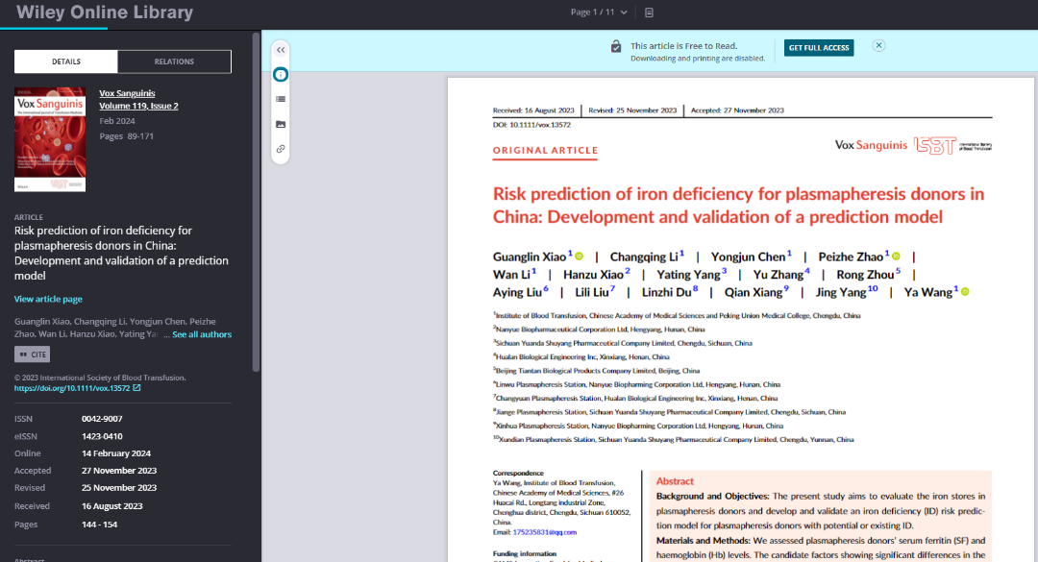Viewport: 1038px width, 562px height.
Task: Click the Abstract heading in the paper
Action: pyautogui.click(x=676, y=481)
